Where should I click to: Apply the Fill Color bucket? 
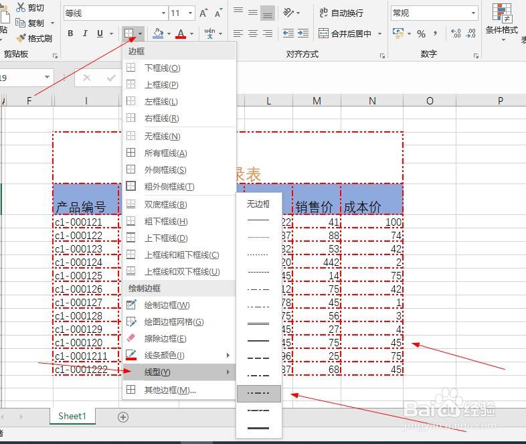point(158,33)
